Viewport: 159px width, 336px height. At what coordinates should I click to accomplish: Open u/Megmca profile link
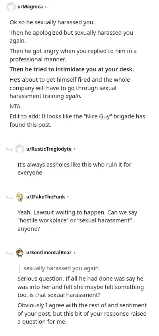pyautogui.click(x=30, y=7)
